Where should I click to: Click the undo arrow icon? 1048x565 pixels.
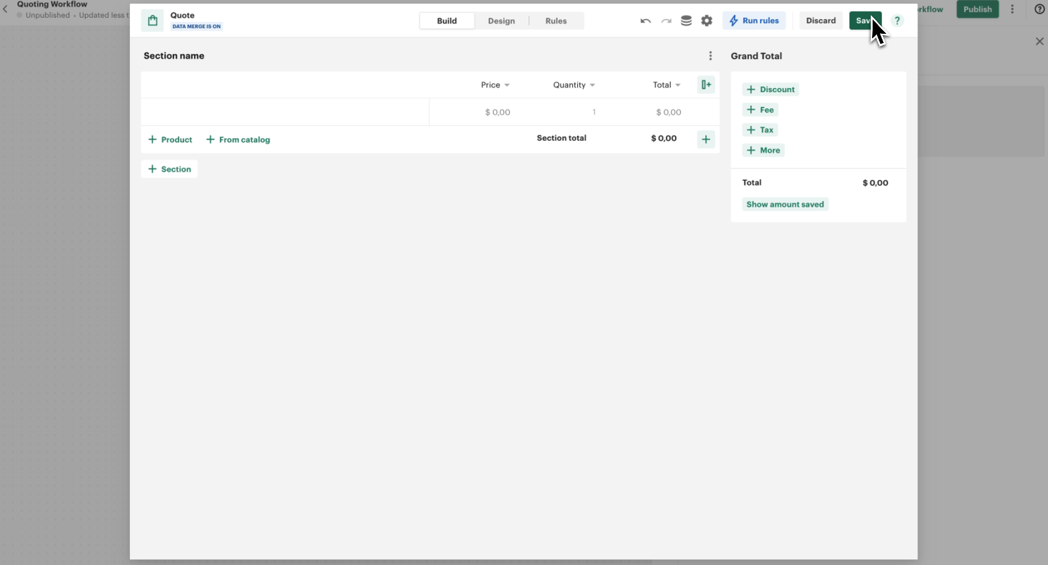(646, 21)
